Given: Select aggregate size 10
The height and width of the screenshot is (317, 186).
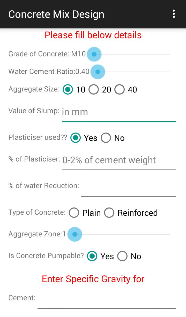Looking at the screenshot, I should tap(68, 89).
